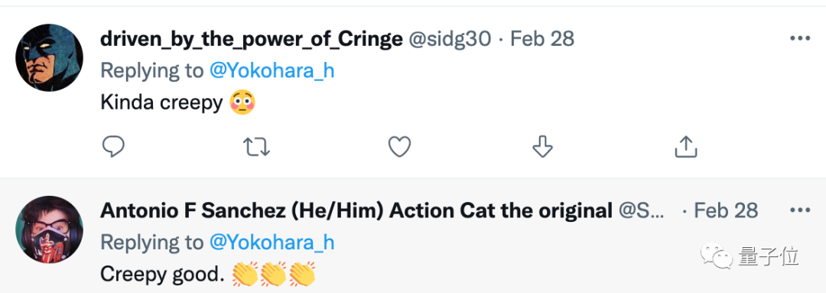Image resolution: width=826 pixels, height=293 pixels.
Task: Click @Yokohara_h in the first reply
Action: click(272, 70)
